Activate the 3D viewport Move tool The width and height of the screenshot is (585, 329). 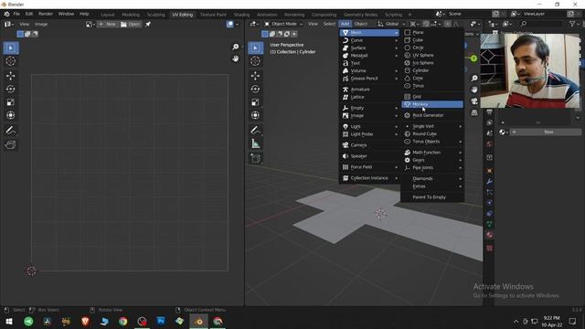(256, 76)
